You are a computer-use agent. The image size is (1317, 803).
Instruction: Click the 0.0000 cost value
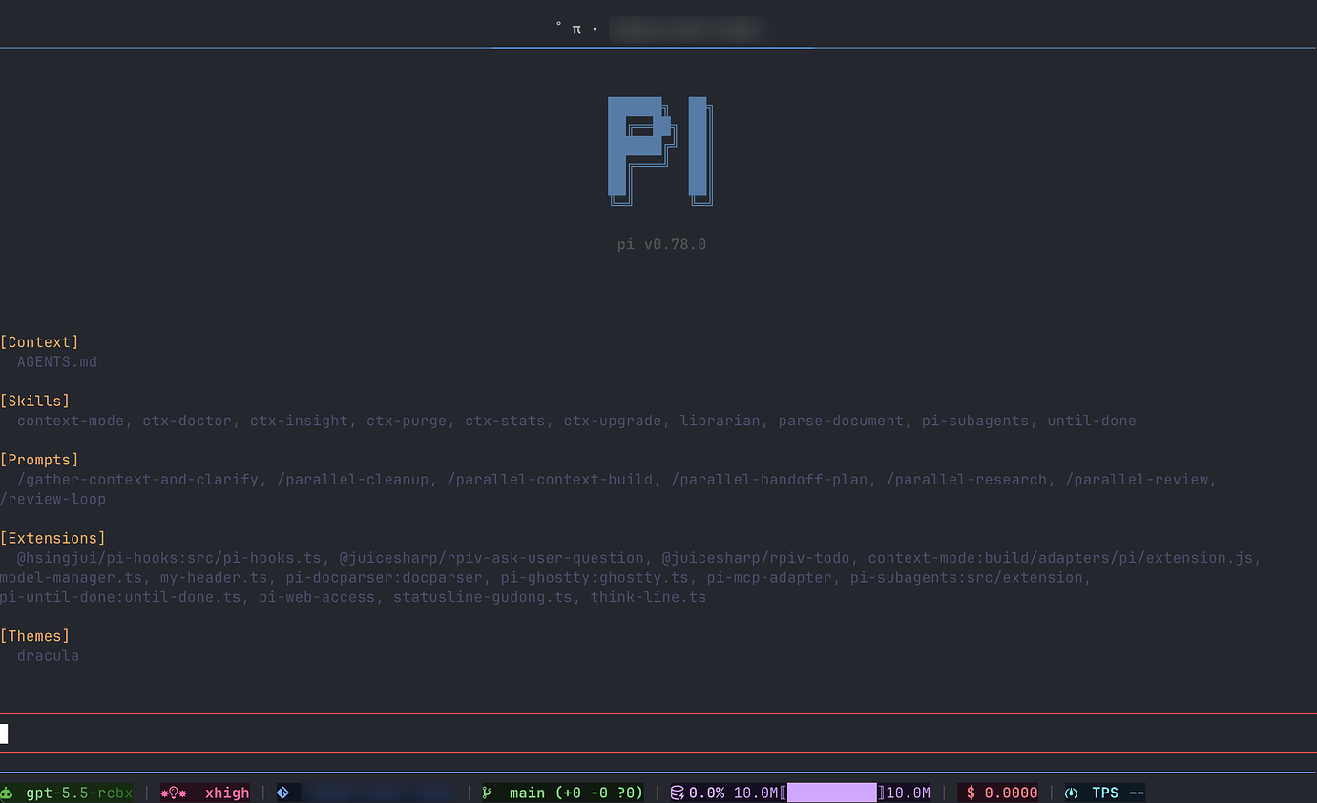pyautogui.click(x=1011, y=793)
